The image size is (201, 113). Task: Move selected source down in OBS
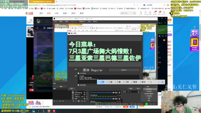[85, 101]
